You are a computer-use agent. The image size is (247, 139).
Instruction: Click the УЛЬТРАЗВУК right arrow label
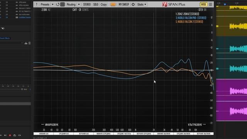pos(196,125)
